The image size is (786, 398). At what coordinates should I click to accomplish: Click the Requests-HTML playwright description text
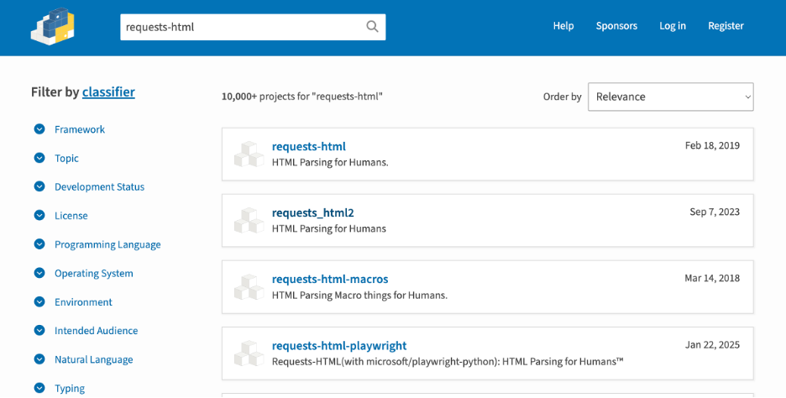click(448, 361)
